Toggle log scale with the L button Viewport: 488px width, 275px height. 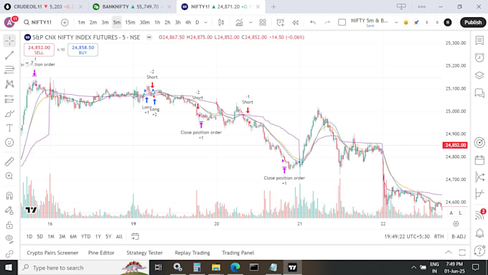[460, 213]
